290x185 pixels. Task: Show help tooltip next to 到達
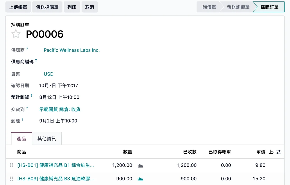22,119
